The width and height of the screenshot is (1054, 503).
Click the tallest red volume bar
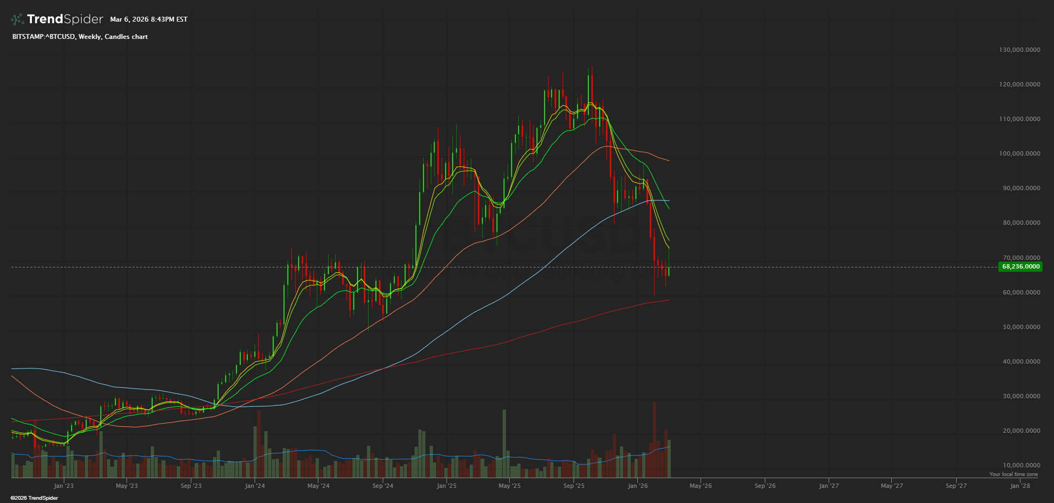coord(654,438)
